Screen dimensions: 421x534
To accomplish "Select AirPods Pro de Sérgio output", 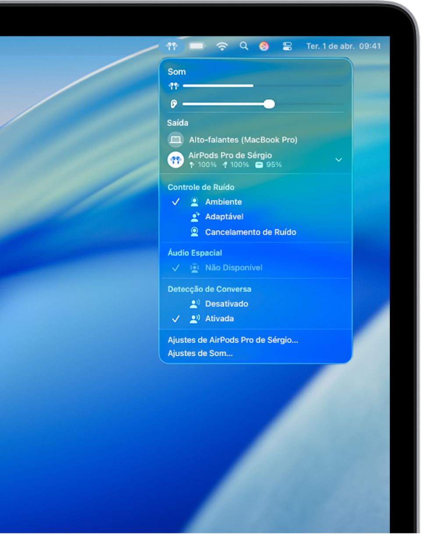I will click(x=256, y=160).
